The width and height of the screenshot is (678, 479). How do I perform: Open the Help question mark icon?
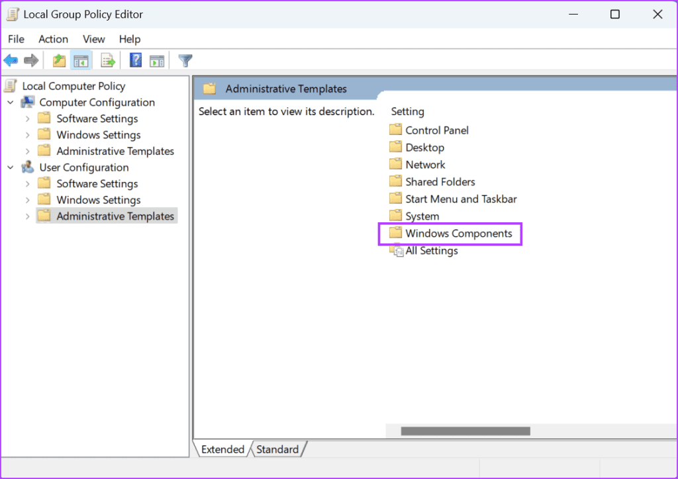pos(136,60)
